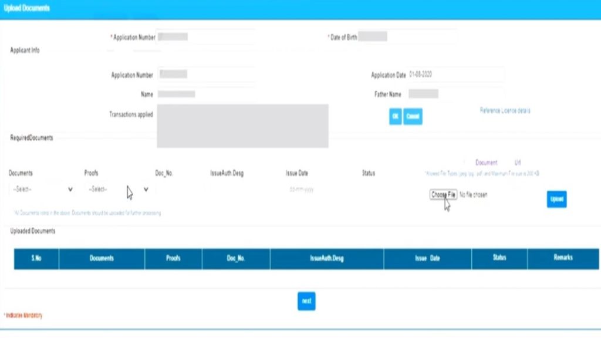Screen dimensions: 601x338
Task: Click the Application Date field
Action: tap(455, 75)
